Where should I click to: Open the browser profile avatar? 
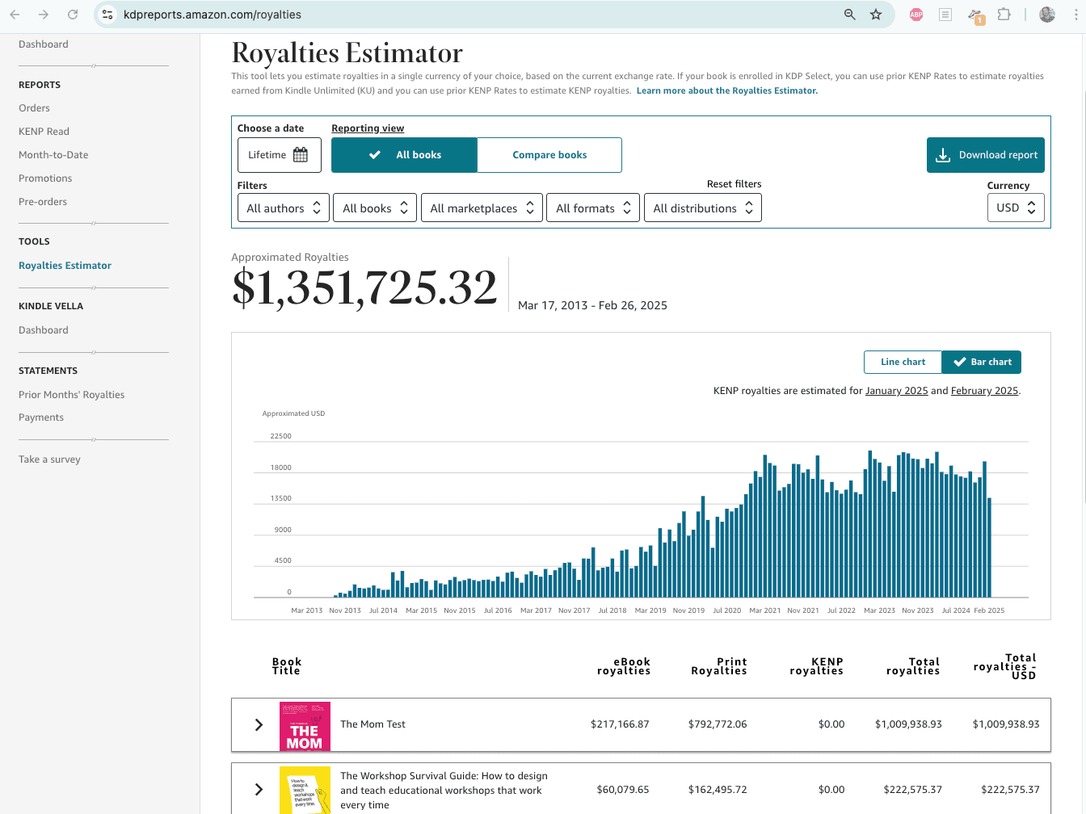[1047, 14]
